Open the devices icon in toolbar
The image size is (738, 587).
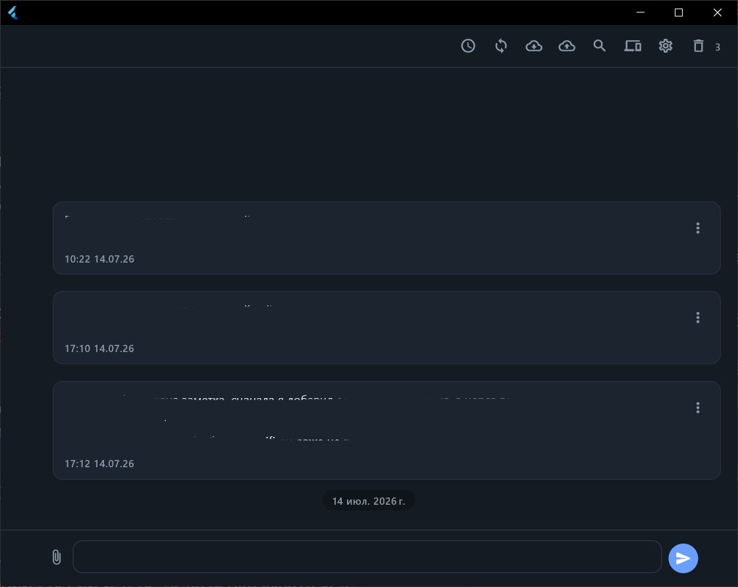pos(633,46)
